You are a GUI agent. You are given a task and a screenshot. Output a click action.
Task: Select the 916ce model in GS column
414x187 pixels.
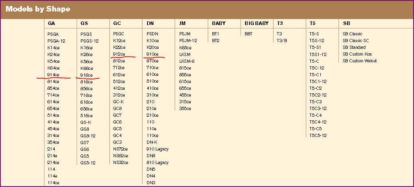pos(86,75)
